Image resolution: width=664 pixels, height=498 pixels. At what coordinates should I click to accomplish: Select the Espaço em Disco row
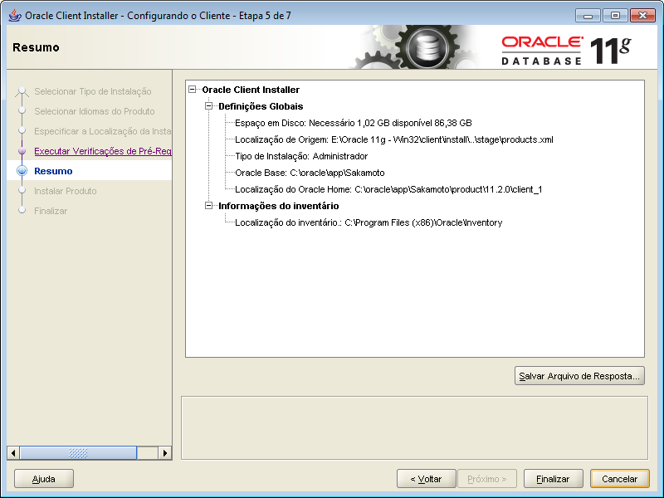354,123
